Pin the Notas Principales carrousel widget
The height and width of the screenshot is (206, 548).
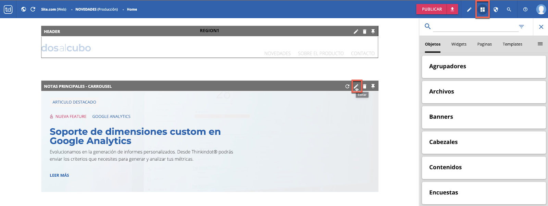coord(373,86)
